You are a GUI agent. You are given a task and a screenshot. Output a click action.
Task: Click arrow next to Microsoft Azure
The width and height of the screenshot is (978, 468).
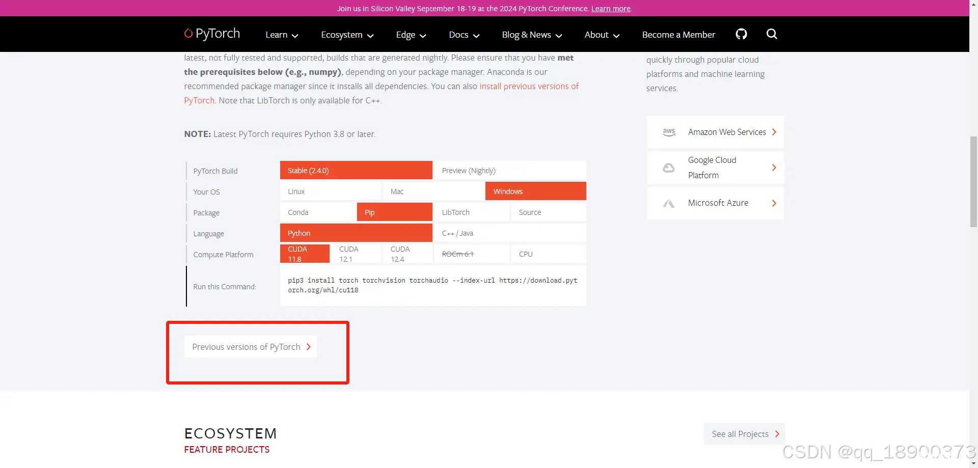point(774,203)
